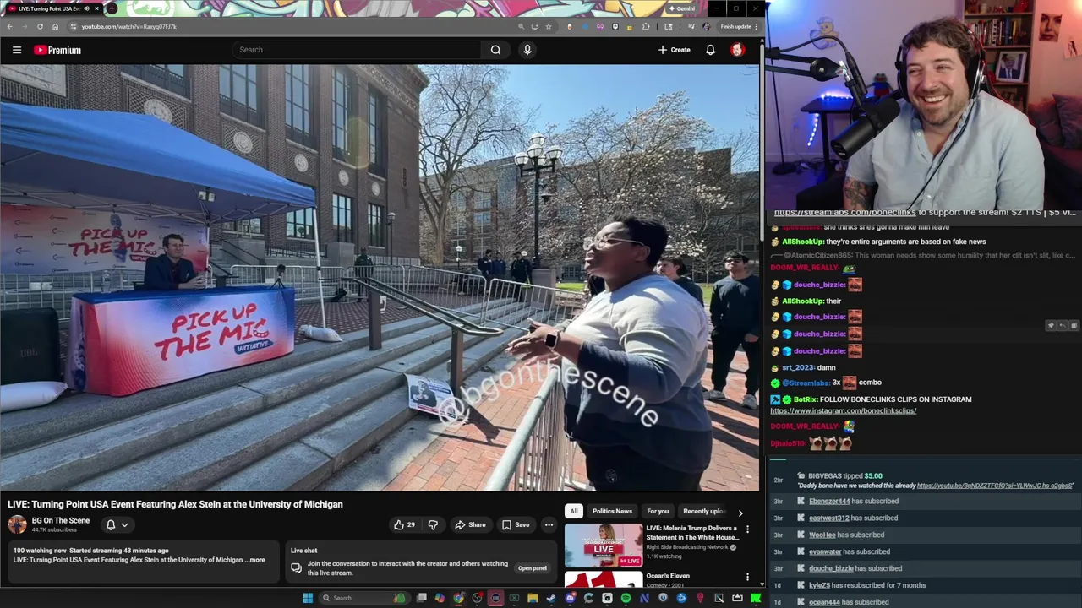This screenshot has height=608, width=1082.
Task: Click the YouTube search magnifier button
Action: [495, 50]
